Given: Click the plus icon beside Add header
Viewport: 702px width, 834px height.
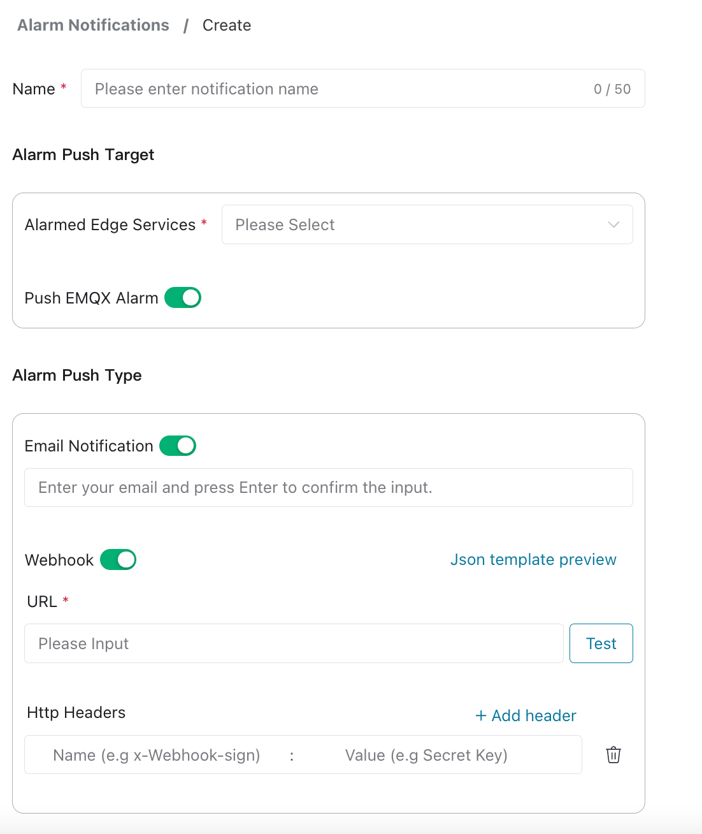Looking at the screenshot, I should (x=481, y=716).
